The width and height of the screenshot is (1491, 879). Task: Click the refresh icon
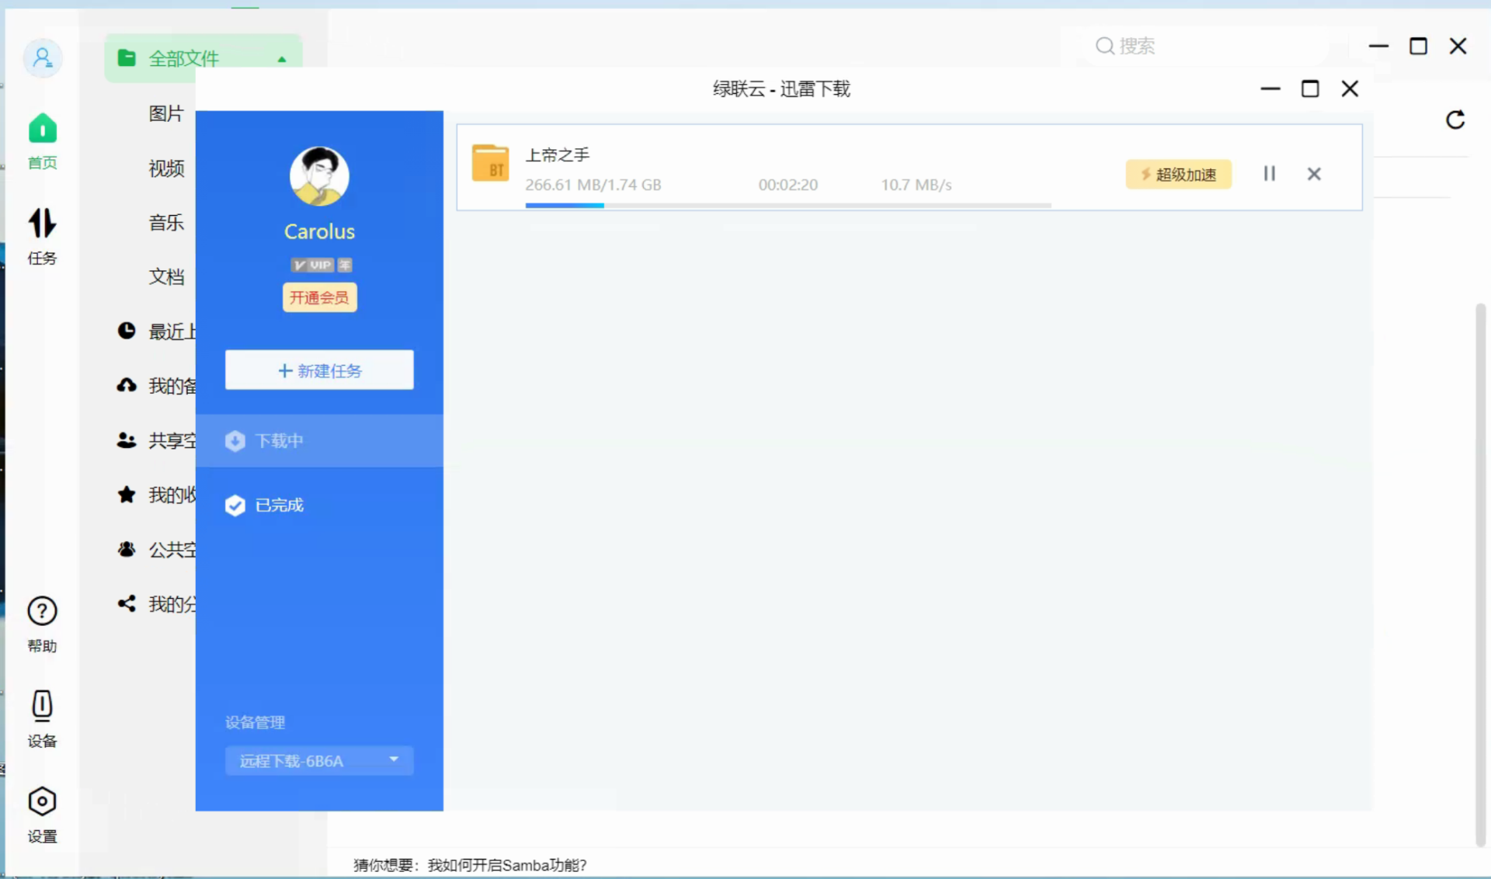(x=1455, y=120)
